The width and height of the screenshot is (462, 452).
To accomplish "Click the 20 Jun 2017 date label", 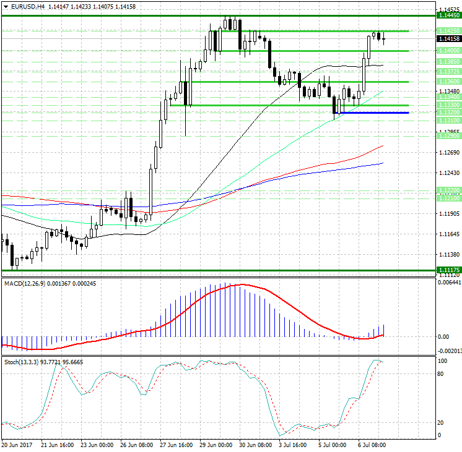I will pos(17,444).
